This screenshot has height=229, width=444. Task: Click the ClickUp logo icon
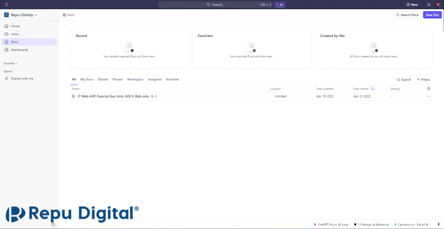coord(6,5)
